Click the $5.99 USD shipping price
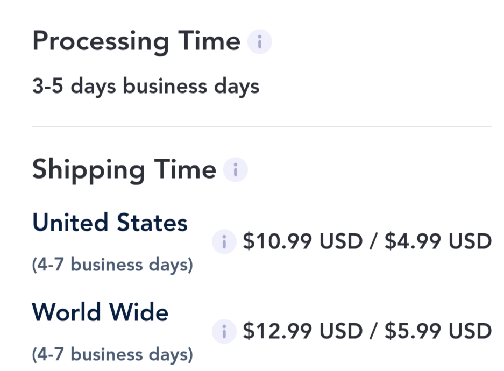 point(438,331)
